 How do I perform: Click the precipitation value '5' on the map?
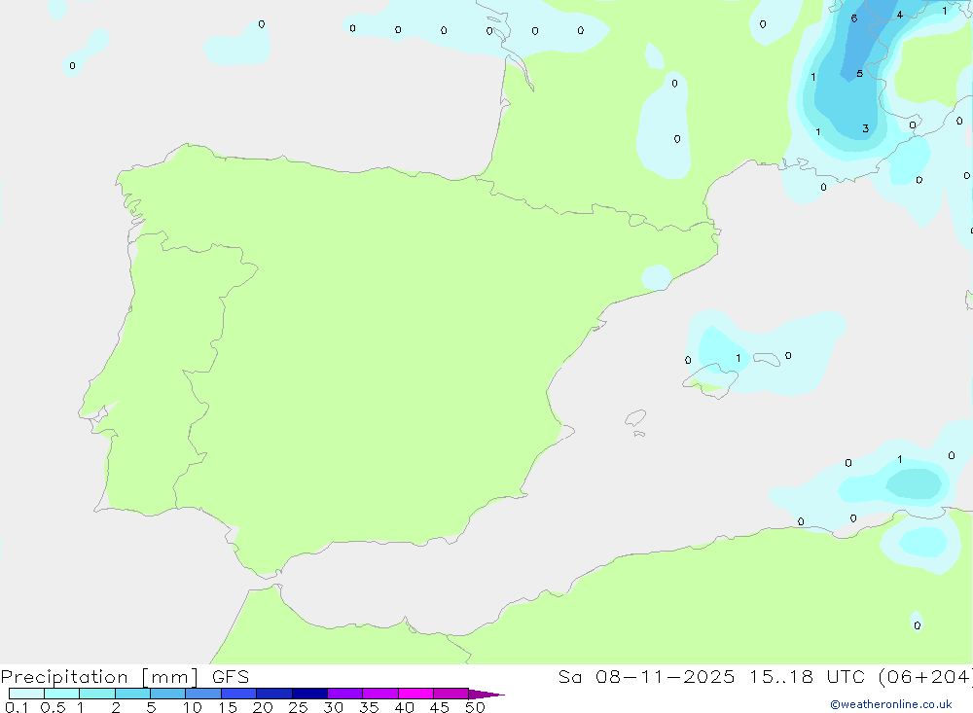click(859, 74)
